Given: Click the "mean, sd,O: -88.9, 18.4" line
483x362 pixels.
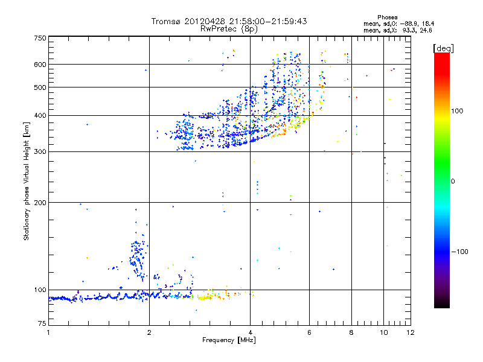Looking at the screenshot, I should [x=398, y=24].
